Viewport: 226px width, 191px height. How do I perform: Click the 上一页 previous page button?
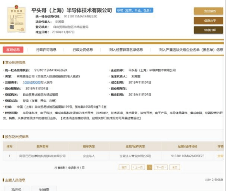(x=138, y=167)
